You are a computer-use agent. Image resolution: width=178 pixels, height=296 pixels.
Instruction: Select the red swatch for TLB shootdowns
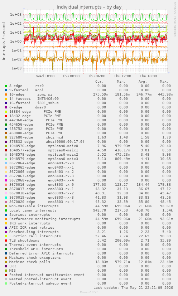6,241
